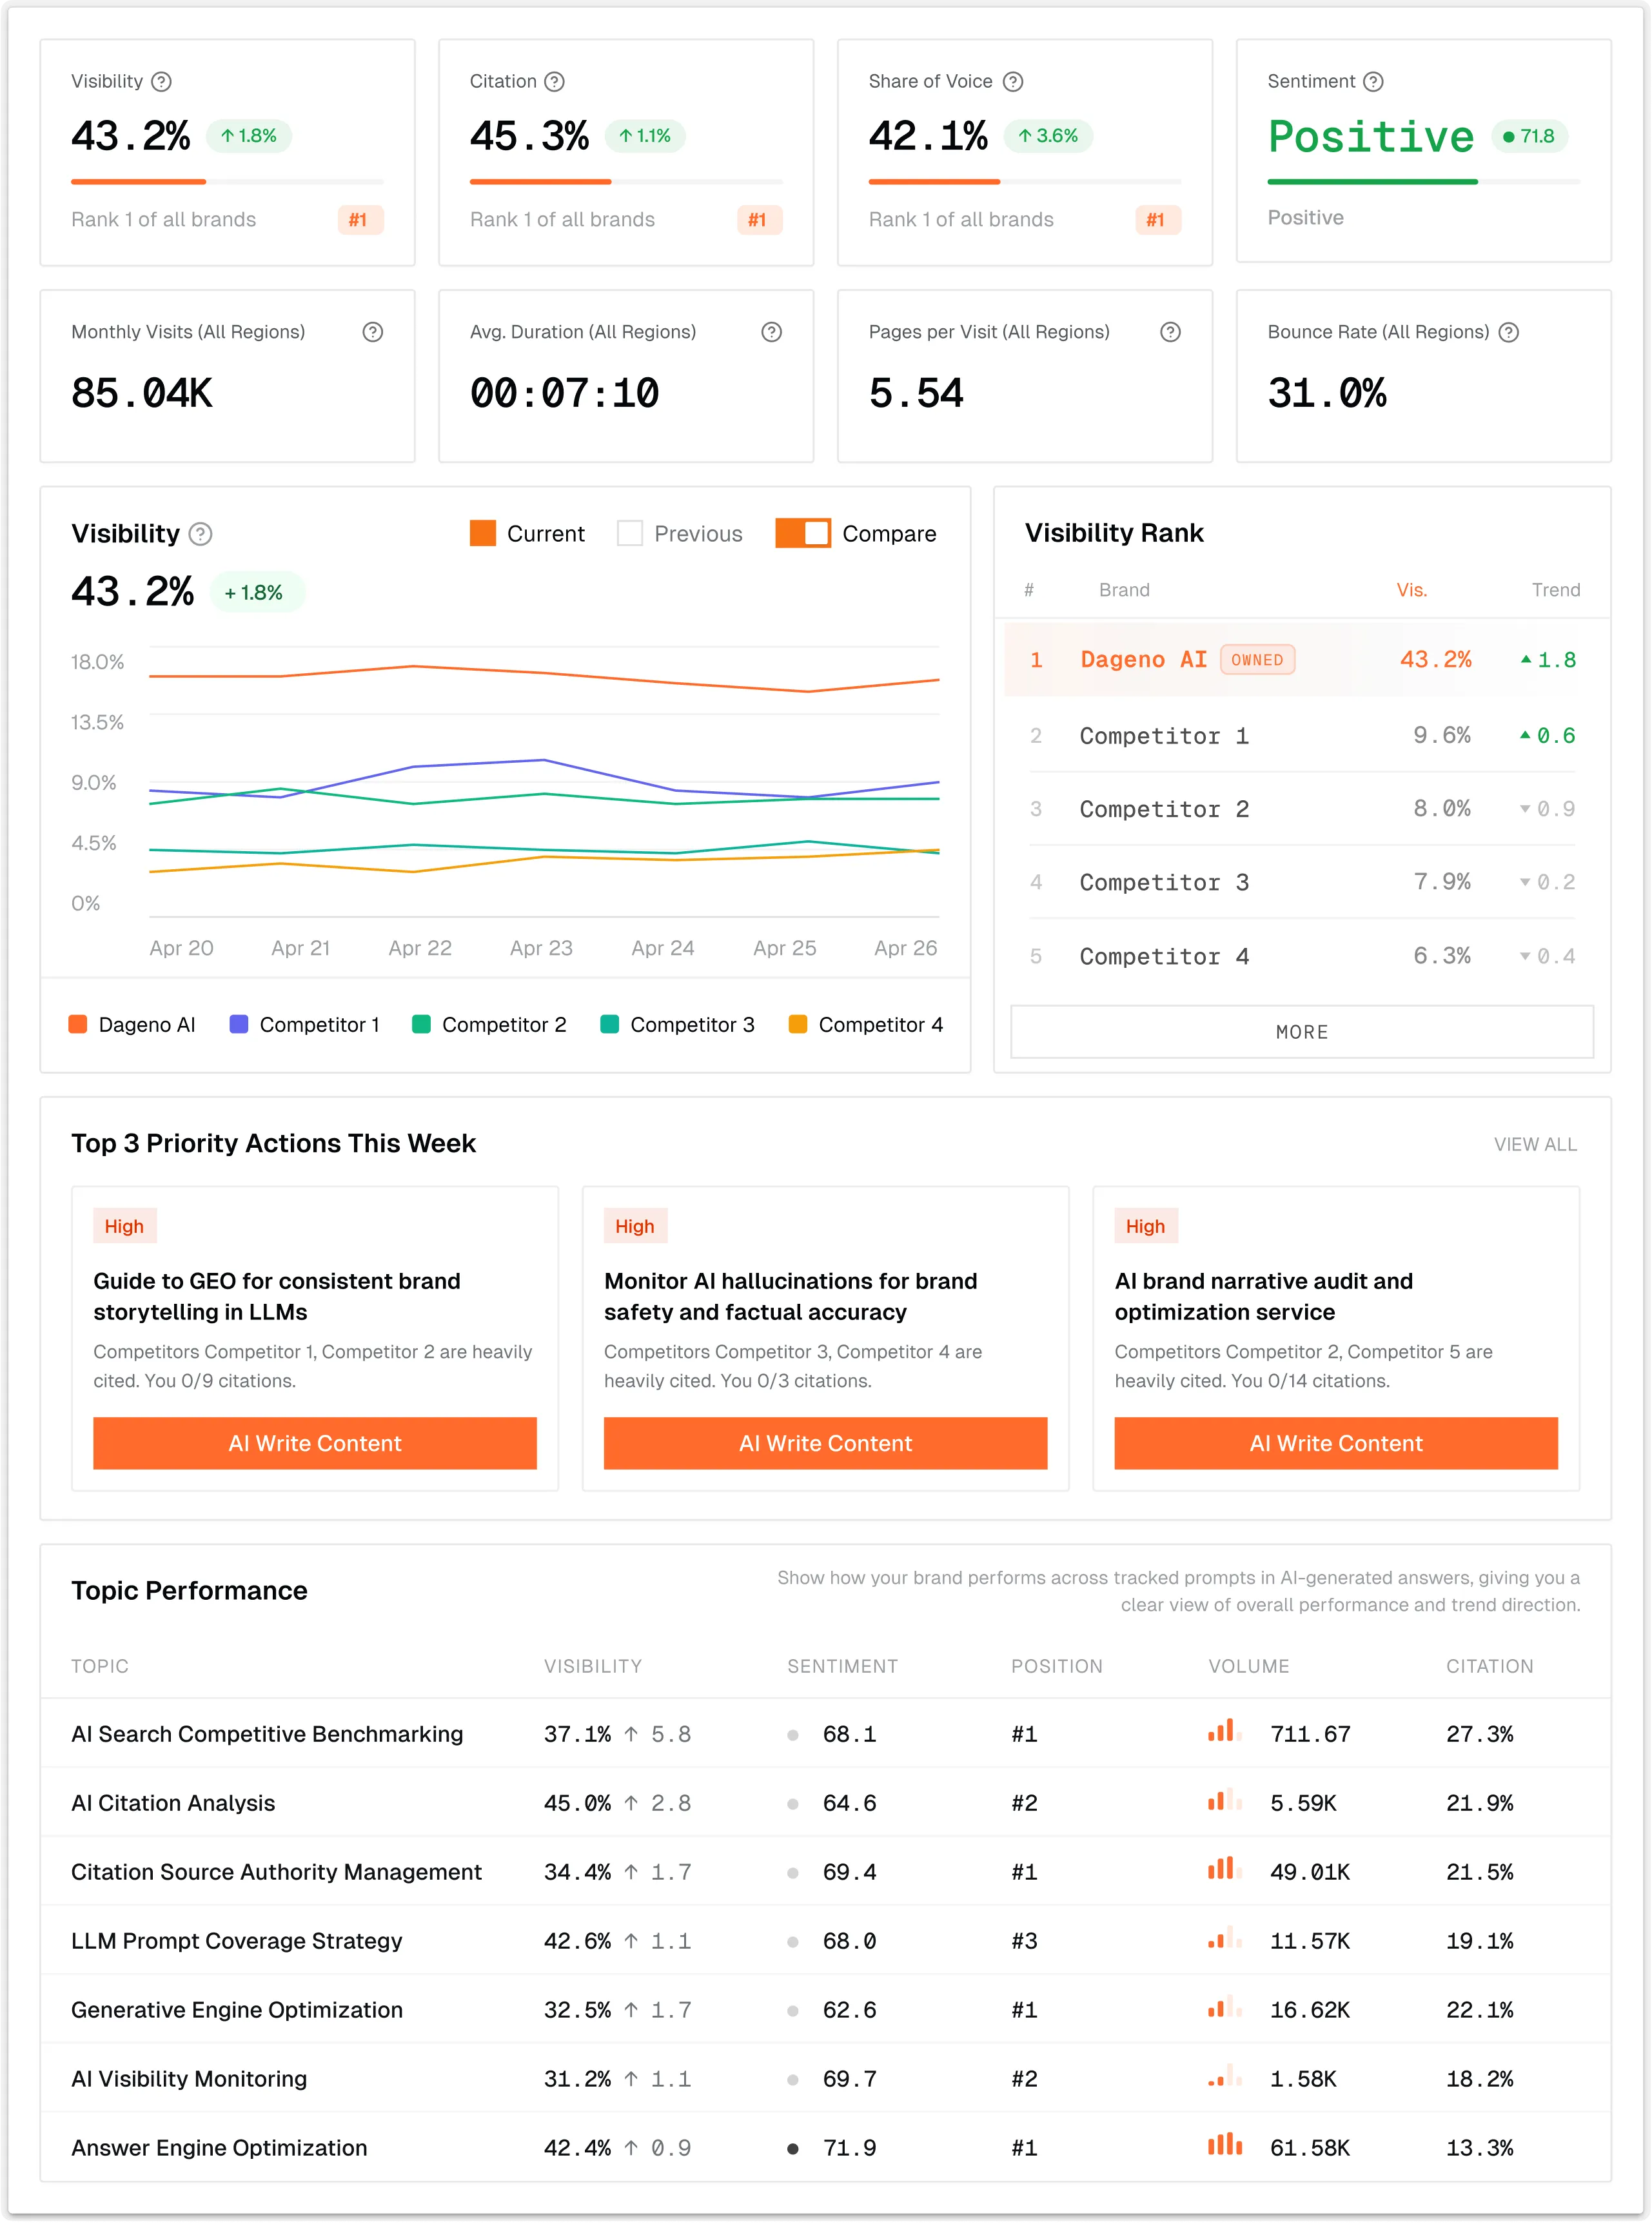Click volume bars icon for LLM Prompt Coverage Strategy
The height and width of the screenshot is (2224, 1652).
point(1225,1937)
